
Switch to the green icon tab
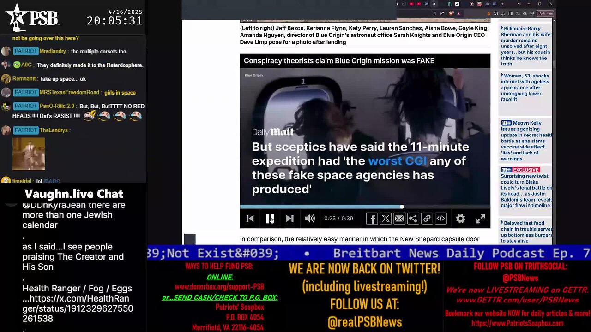pos(450,4)
